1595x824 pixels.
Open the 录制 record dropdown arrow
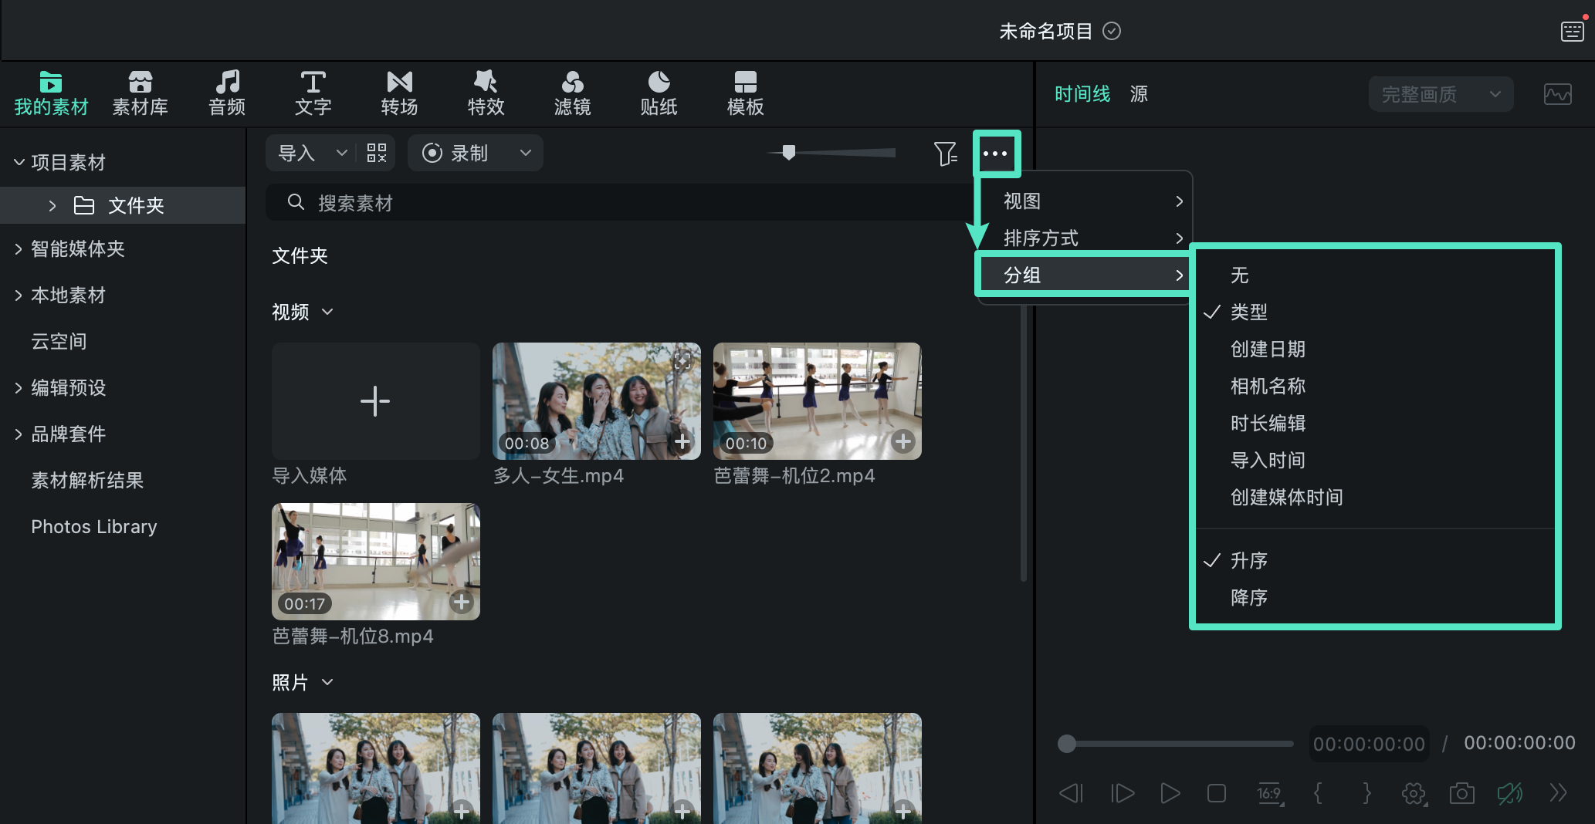[x=526, y=153]
